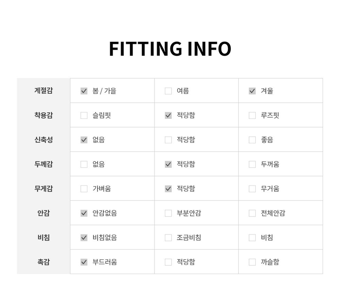The image size is (340, 291).
Task: Uncheck the 겨울 season checkbox
Action: (x=252, y=91)
